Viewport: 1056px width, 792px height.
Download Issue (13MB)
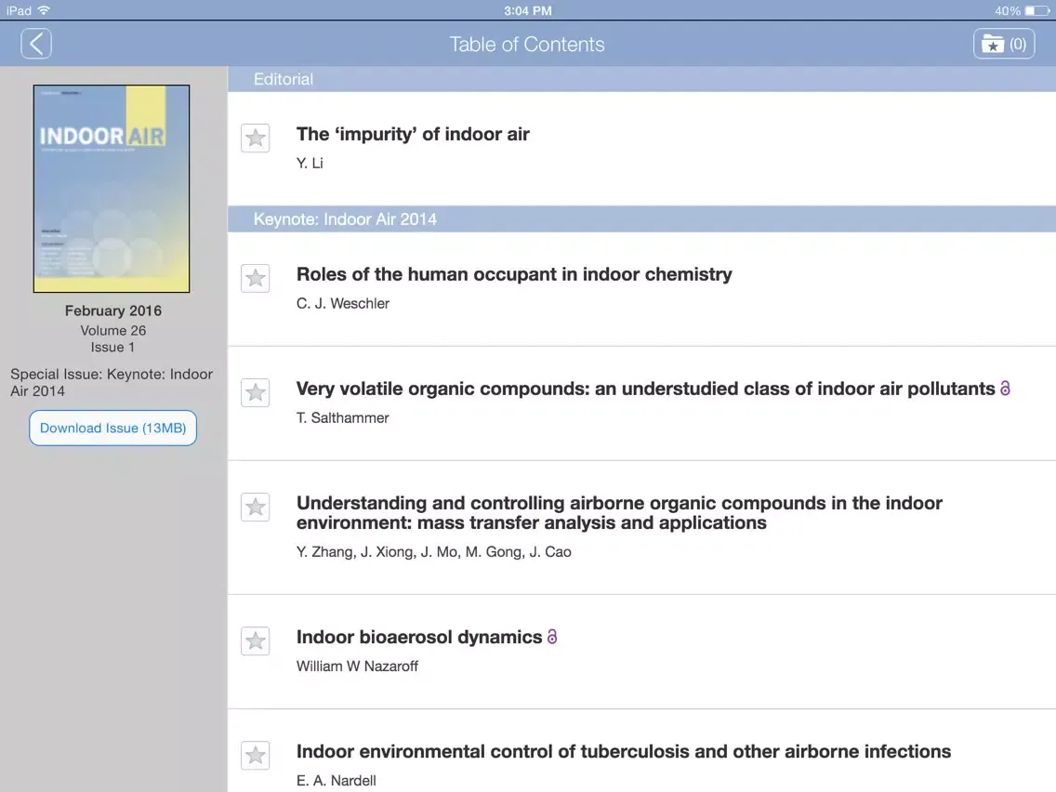pos(113,428)
